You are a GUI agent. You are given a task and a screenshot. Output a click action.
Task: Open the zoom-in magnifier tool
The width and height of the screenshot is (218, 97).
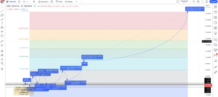pyautogui.click(x=2, y=45)
